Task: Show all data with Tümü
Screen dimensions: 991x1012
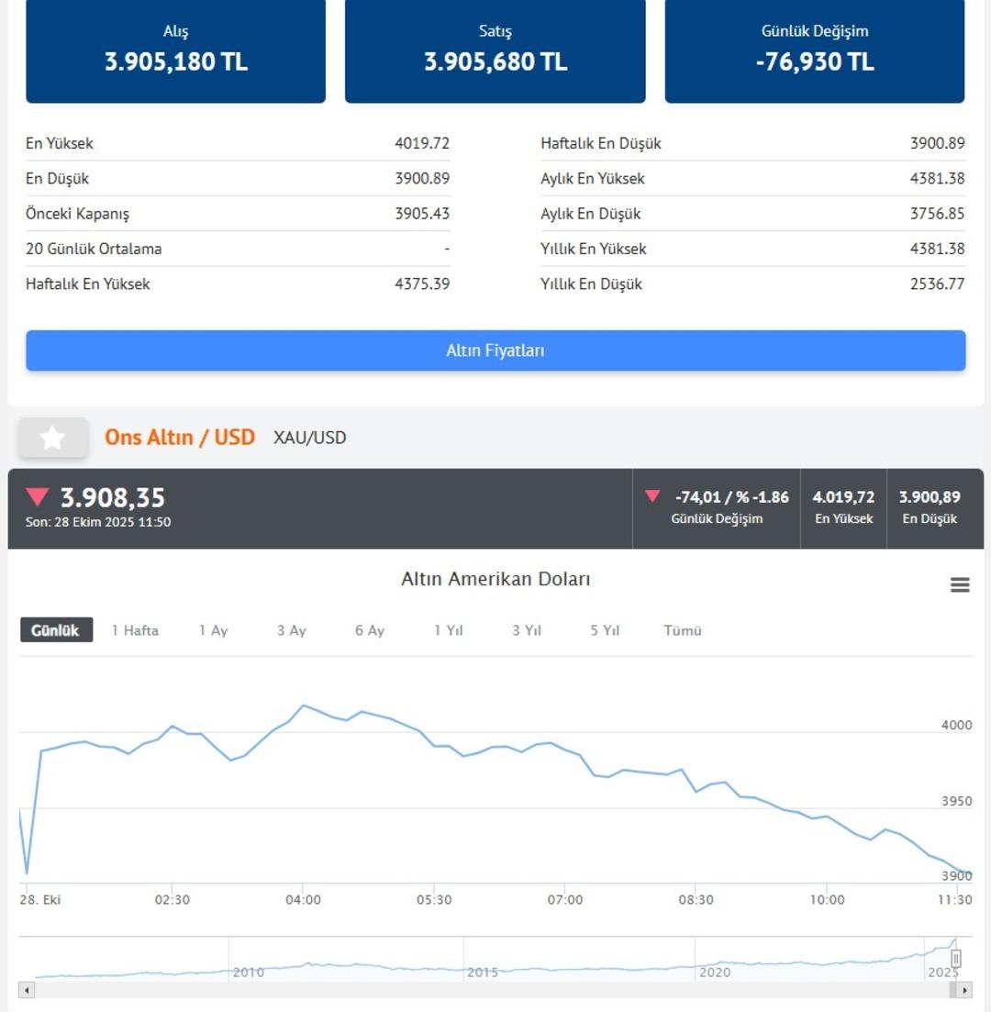Action: 683,630
